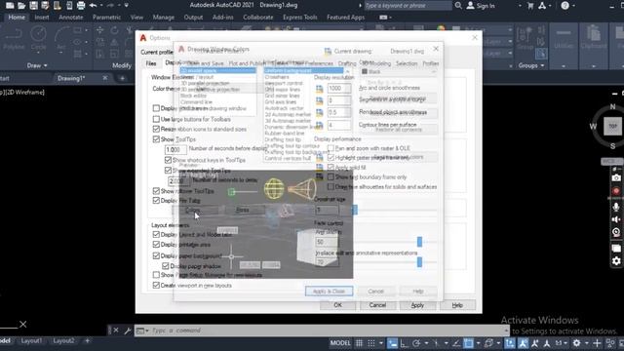The height and width of the screenshot is (351, 624).
Task: Toggle Resize ribbon icons to standard sizes
Action: 156,129
